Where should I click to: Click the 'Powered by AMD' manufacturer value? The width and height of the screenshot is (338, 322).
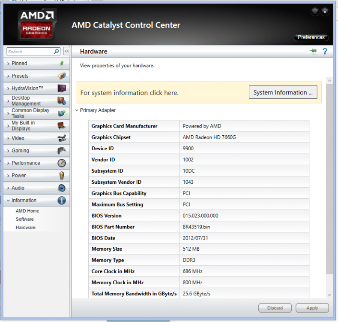pos(202,126)
